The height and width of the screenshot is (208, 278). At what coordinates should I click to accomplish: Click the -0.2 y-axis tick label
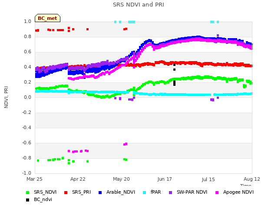click(26, 113)
